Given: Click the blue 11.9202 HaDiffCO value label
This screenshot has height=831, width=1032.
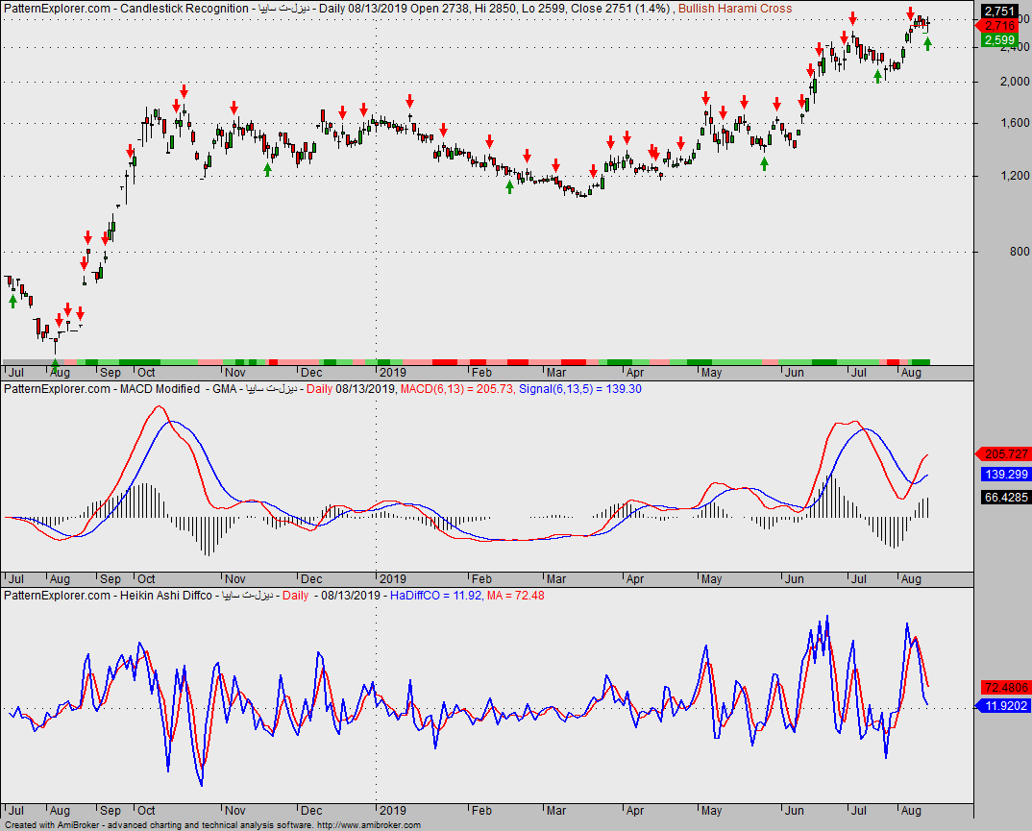Looking at the screenshot, I should point(1006,705).
